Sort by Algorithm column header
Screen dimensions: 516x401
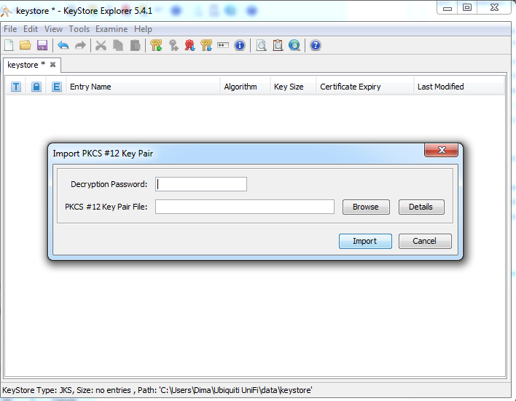click(x=245, y=87)
